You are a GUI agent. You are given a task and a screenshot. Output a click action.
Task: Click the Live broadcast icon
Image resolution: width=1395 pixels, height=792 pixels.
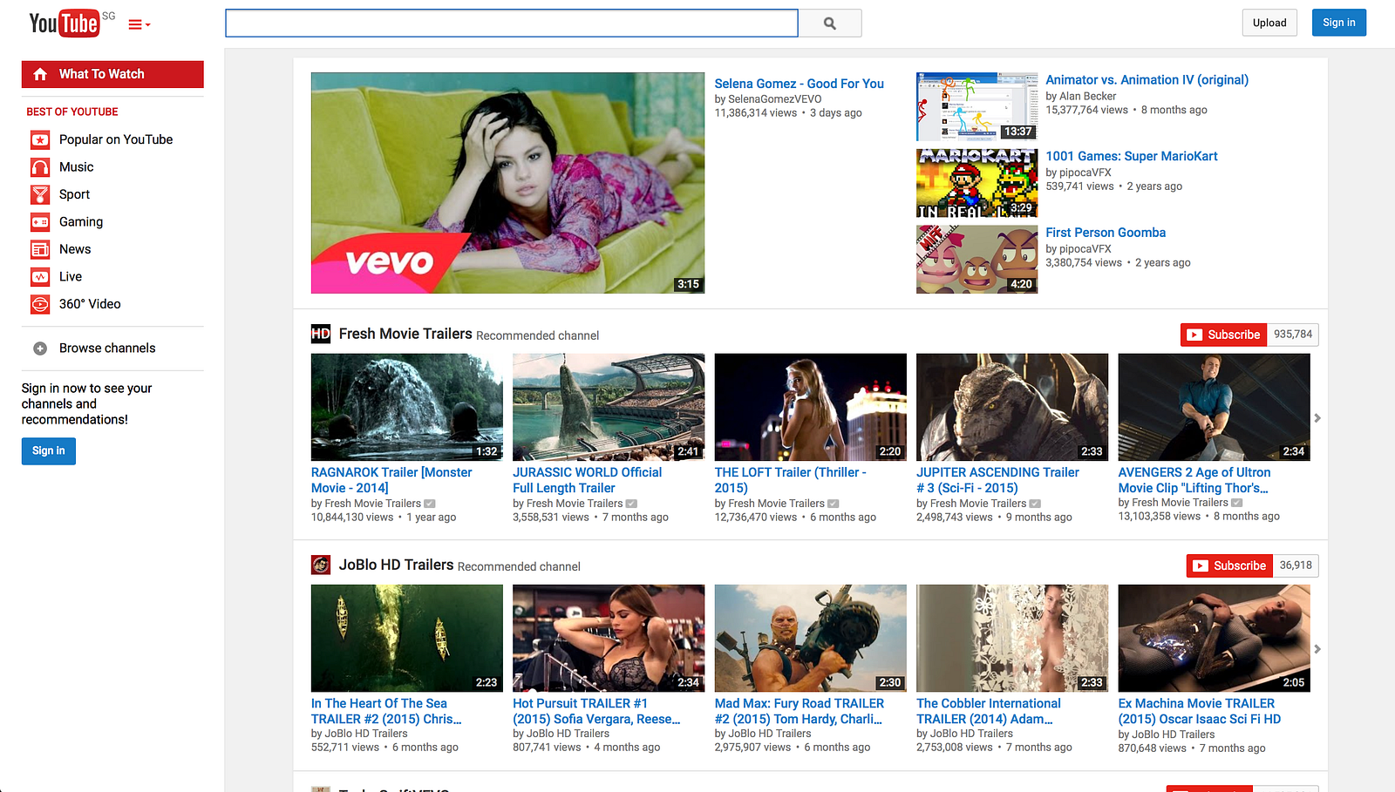click(x=40, y=277)
